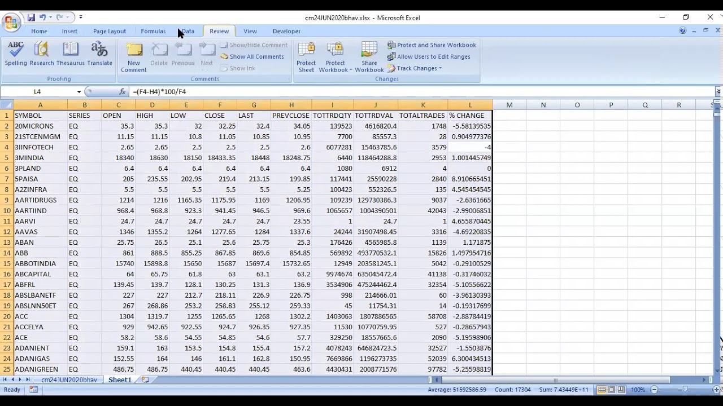
Task: Toggle Show All Comments
Action: coord(252,56)
